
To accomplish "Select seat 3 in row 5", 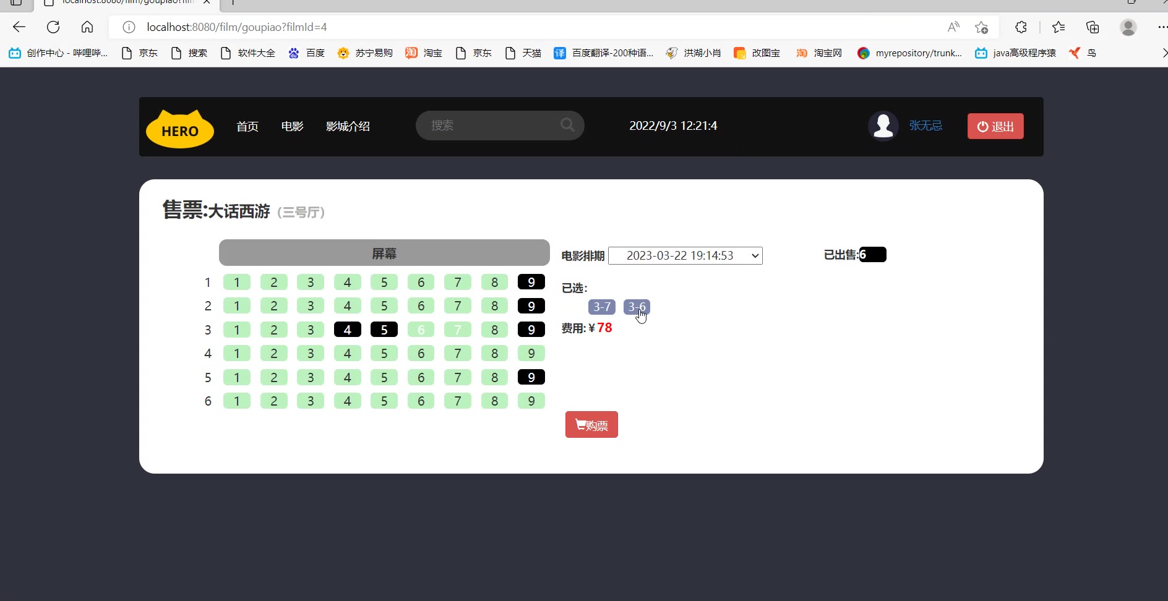I will point(311,377).
